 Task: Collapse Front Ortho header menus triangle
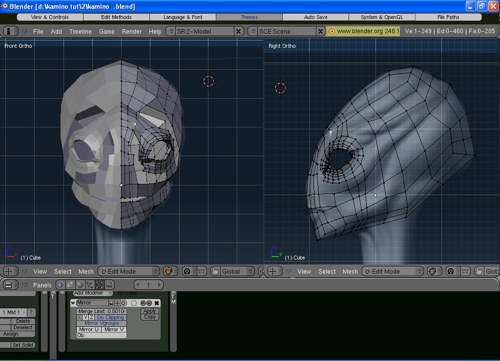point(24,271)
